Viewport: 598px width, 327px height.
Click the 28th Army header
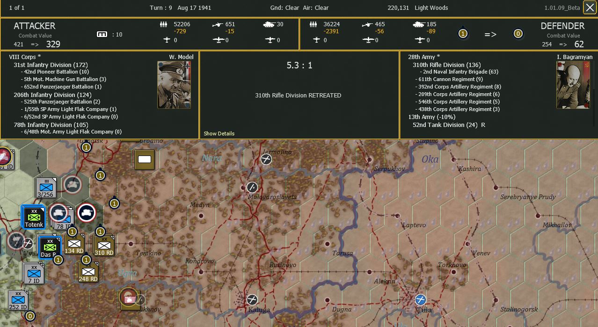click(x=424, y=57)
